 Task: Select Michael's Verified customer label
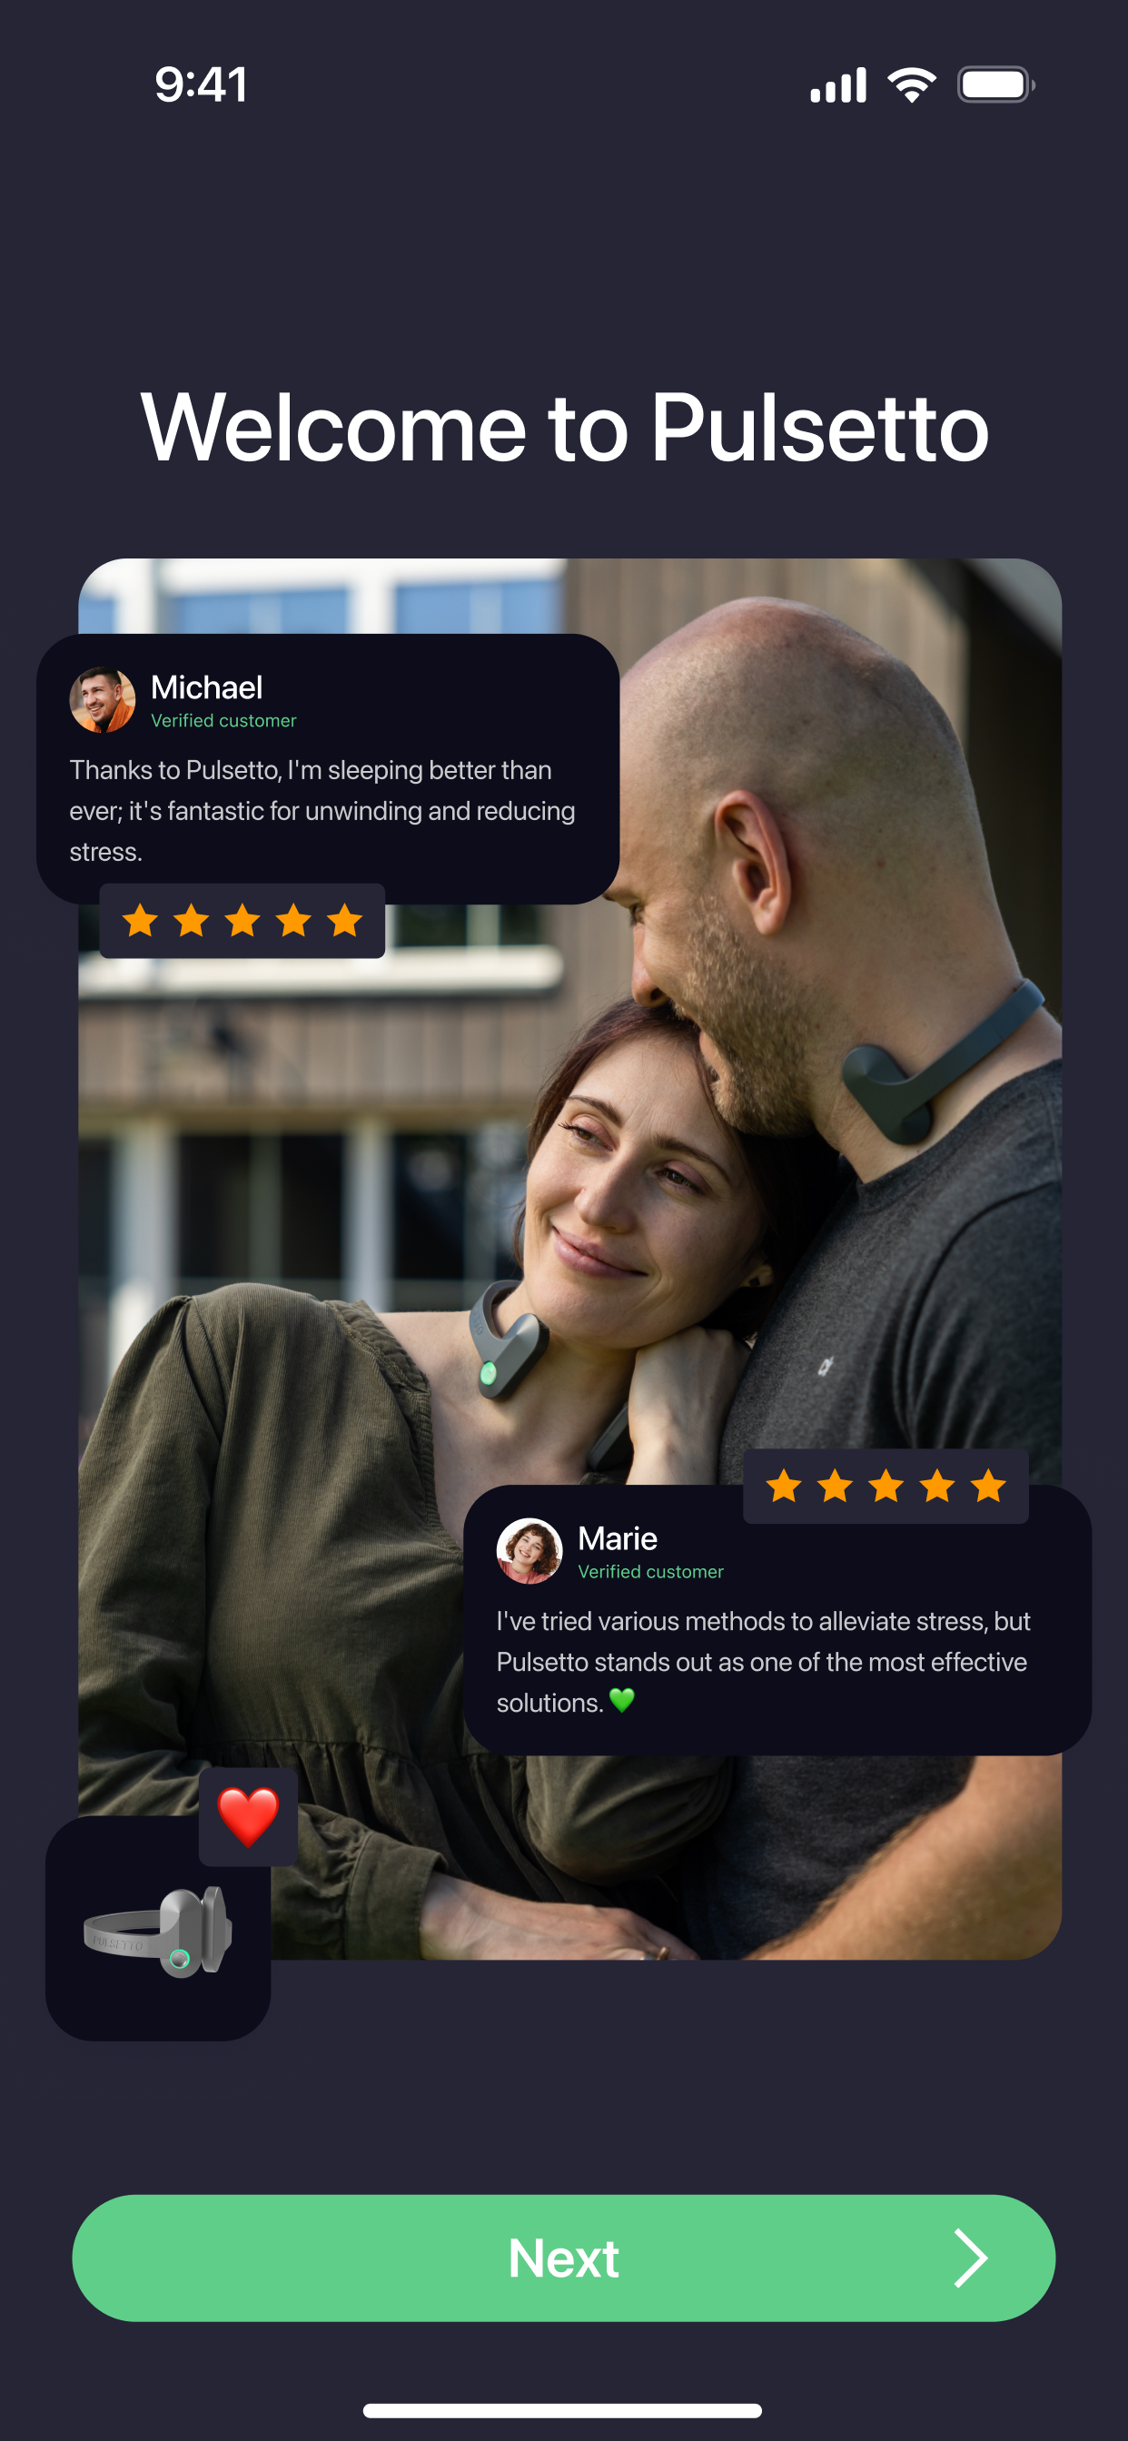coord(223,720)
